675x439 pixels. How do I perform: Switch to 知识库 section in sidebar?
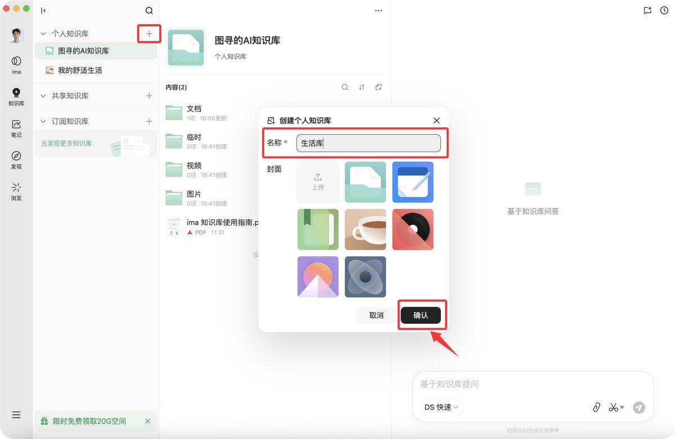16,96
